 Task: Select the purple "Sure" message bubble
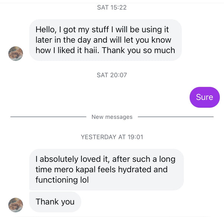(205, 97)
